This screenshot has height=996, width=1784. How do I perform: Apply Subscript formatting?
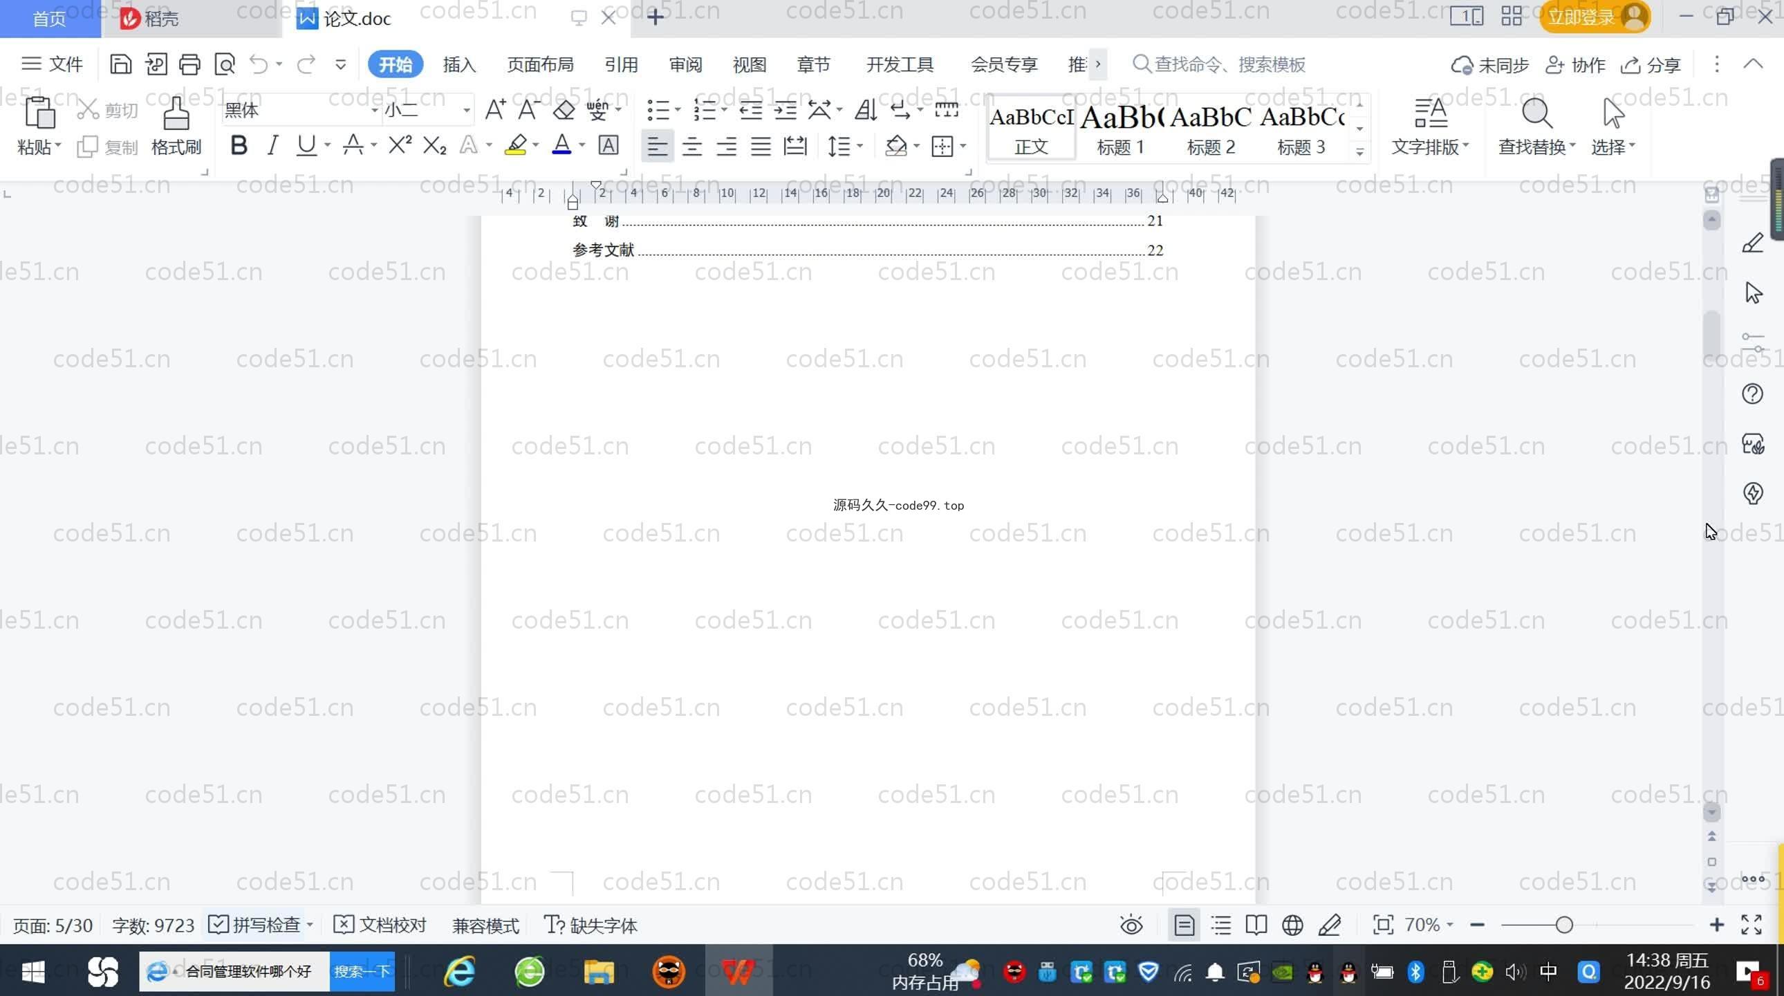coord(434,145)
